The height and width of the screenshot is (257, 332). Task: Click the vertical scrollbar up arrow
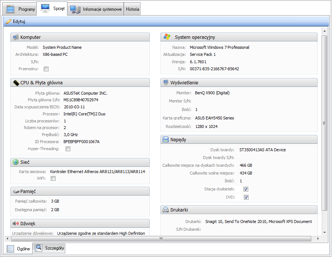(324, 31)
